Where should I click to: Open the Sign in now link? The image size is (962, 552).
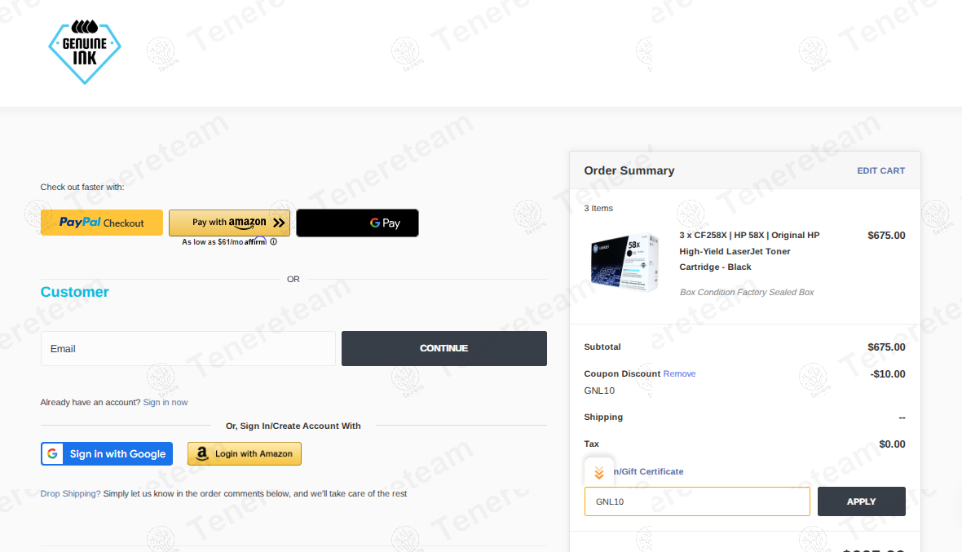tap(165, 402)
